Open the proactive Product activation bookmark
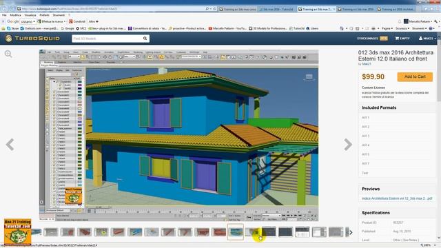The image size is (441, 248). coord(187,28)
